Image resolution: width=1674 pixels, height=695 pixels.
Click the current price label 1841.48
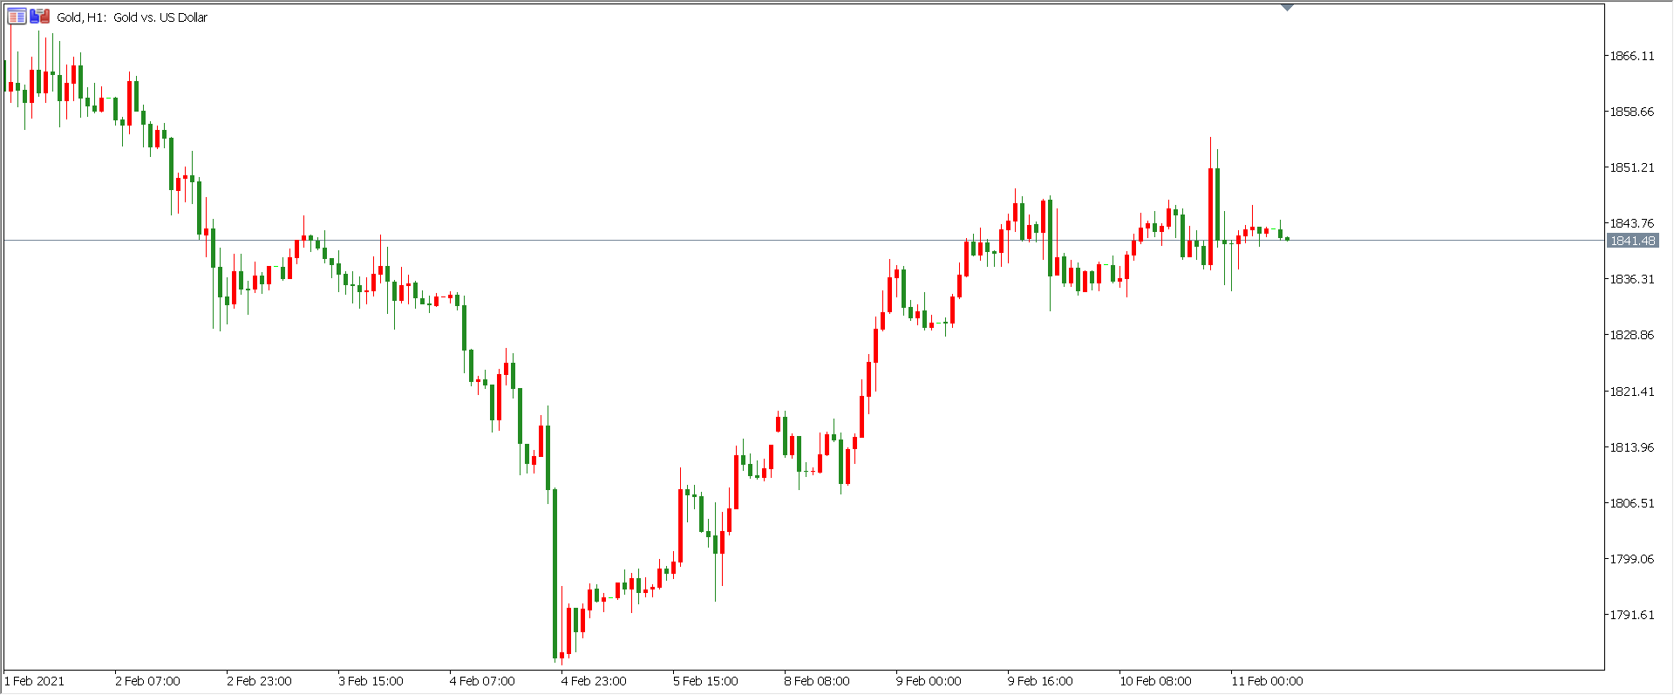[1632, 241]
